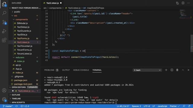193x108 pixels.
Task: Open the Run and Debug view icon
Action: [4, 31]
